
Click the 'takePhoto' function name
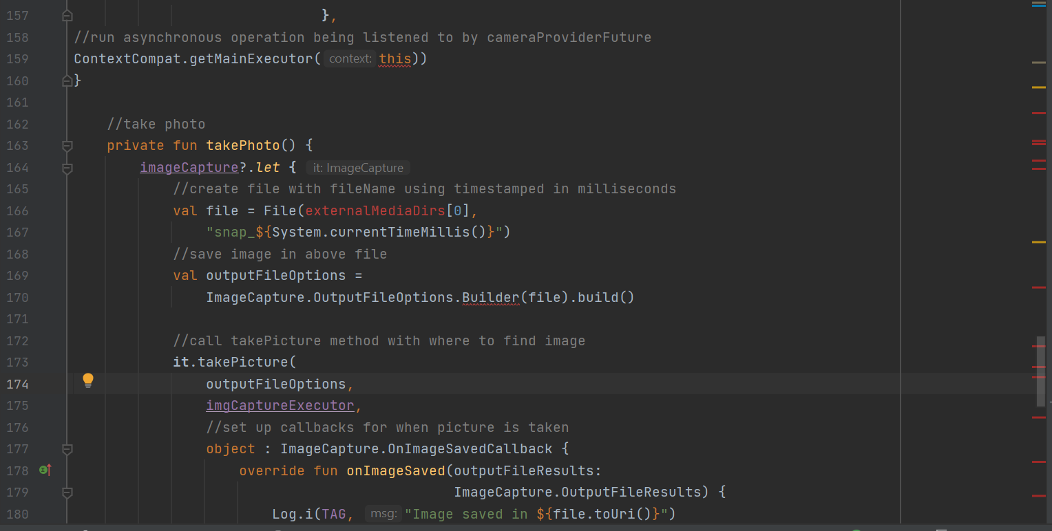click(x=243, y=146)
